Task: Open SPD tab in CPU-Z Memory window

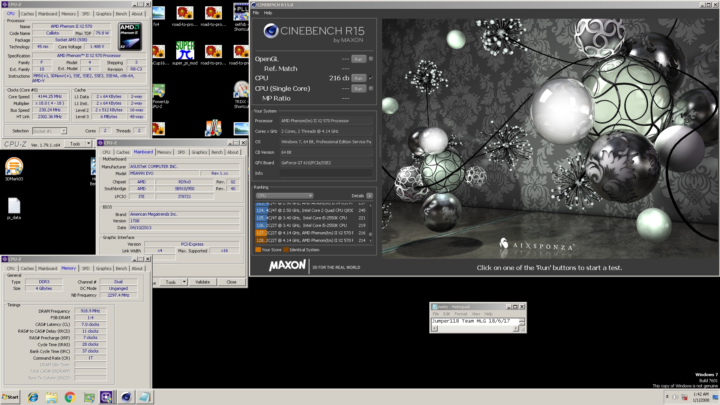Action: [x=86, y=268]
